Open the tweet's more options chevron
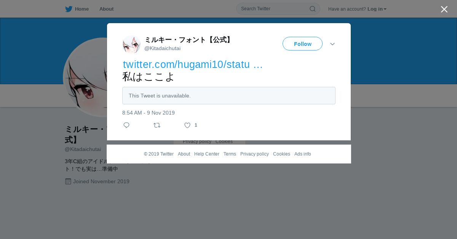This screenshot has width=457, height=239. tap(332, 44)
